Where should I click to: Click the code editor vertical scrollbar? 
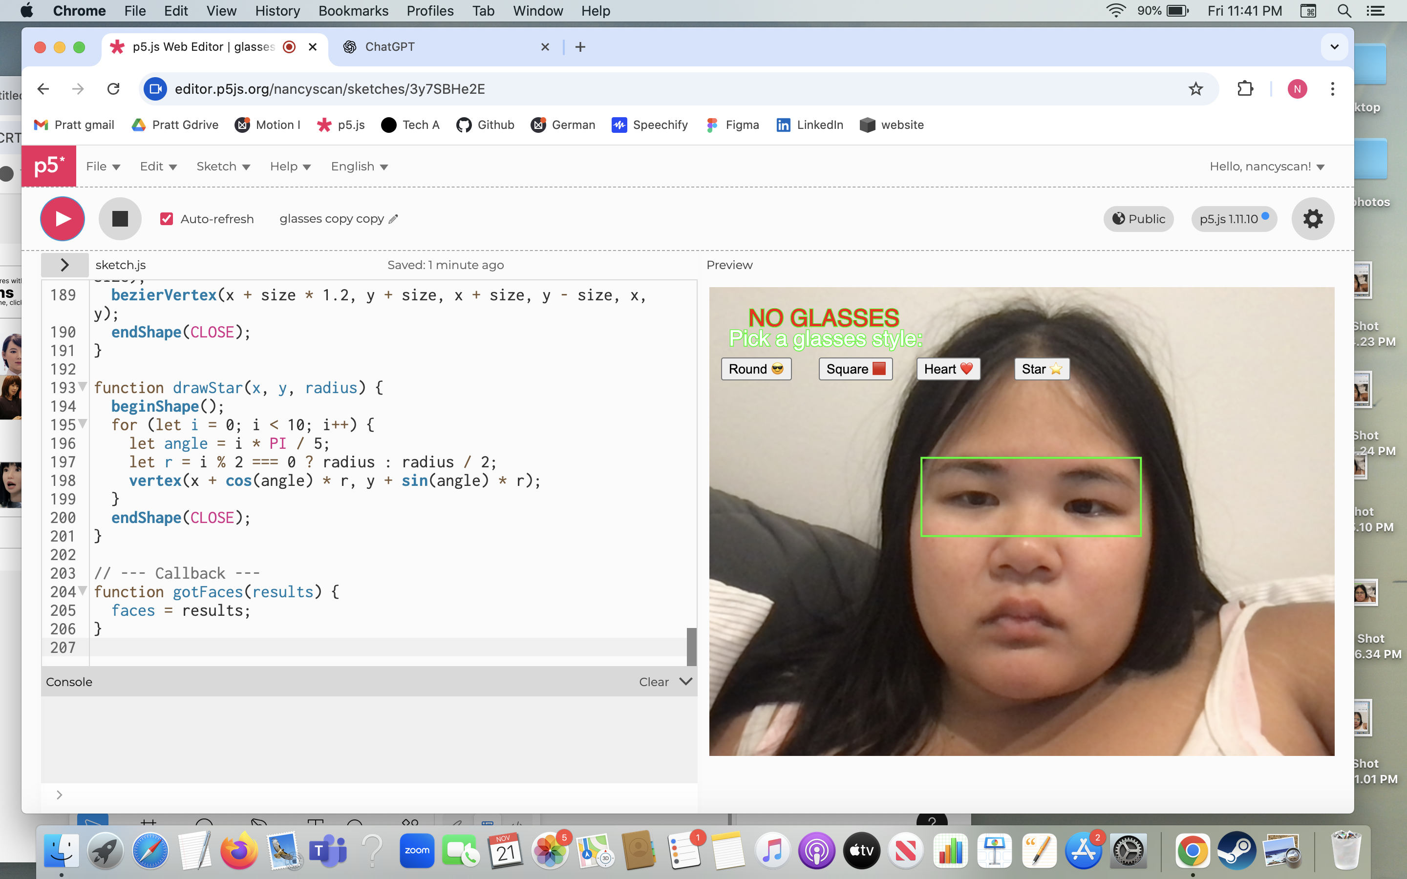coord(691,646)
